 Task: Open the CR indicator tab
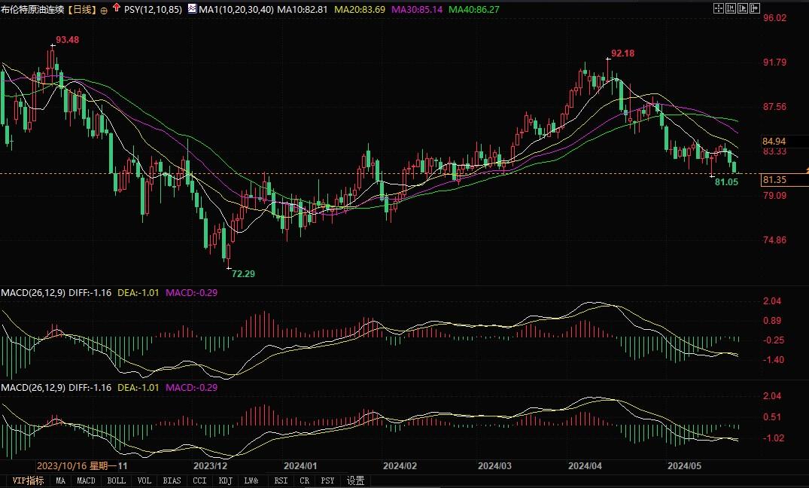click(x=304, y=480)
